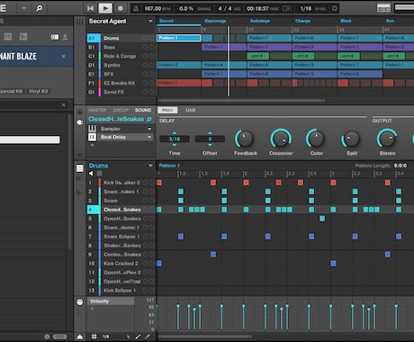Close the Blaze product filter with its X

pyautogui.click(x=63, y=56)
